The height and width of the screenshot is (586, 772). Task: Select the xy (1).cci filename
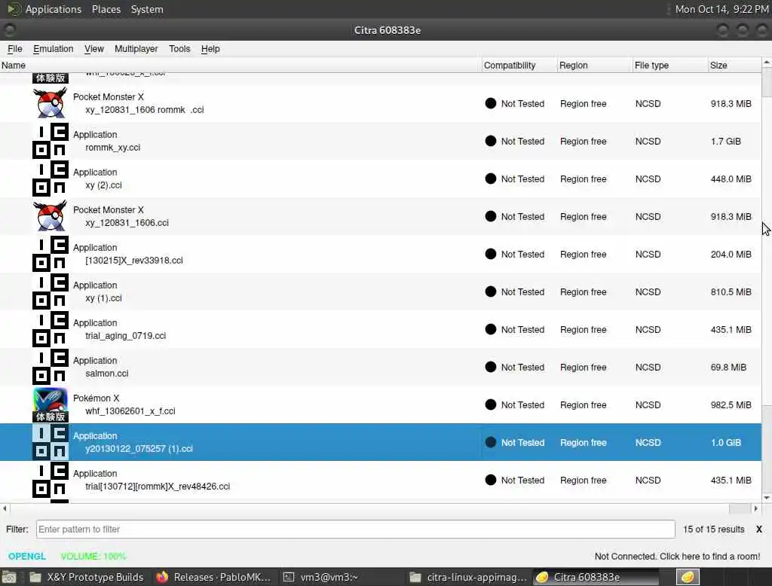[103, 298]
